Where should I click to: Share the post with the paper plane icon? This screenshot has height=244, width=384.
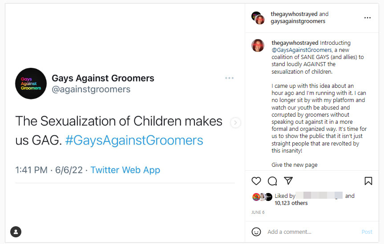pyautogui.click(x=288, y=181)
